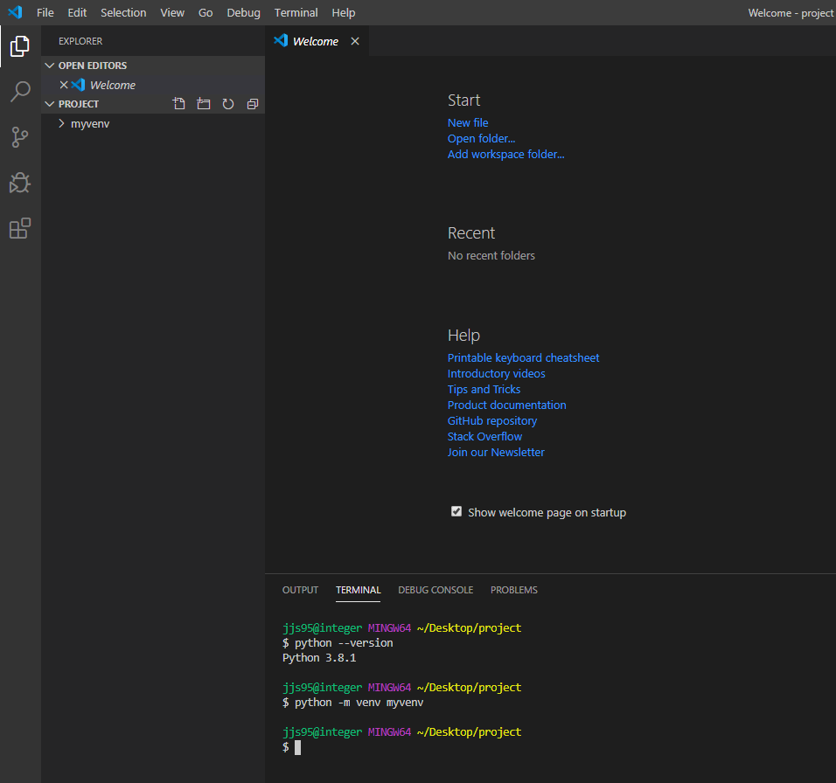The width and height of the screenshot is (836, 783).
Task: Click the New file link
Action: pos(468,122)
